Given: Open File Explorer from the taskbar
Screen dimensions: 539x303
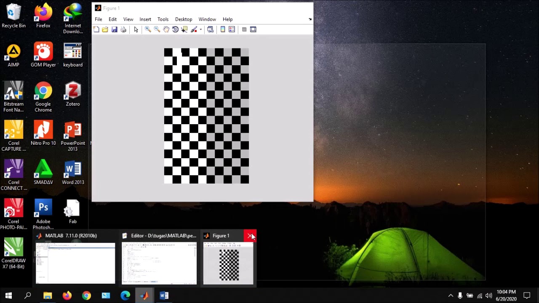Looking at the screenshot, I should click(x=48, y=295).
